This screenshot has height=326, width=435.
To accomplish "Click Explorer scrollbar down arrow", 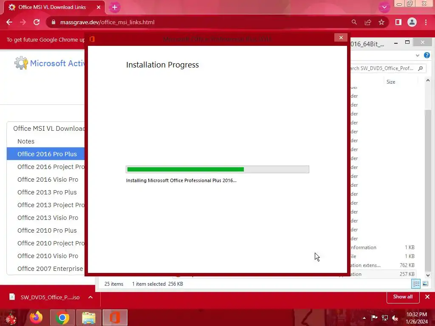I will coord(428,275).
